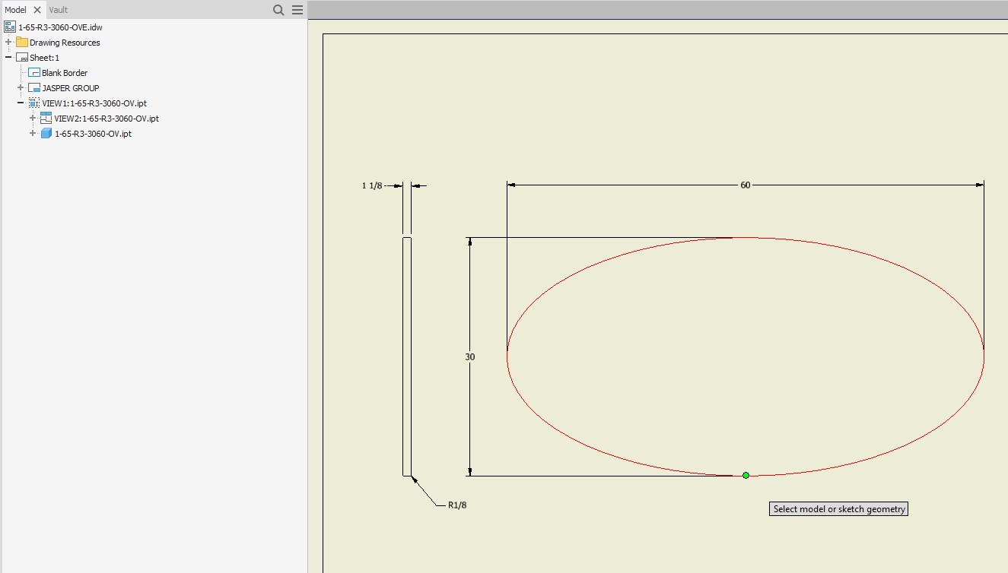Expand the JASPER GROUP node
The width and height of the screenshot is (1008, 573).
19,87
